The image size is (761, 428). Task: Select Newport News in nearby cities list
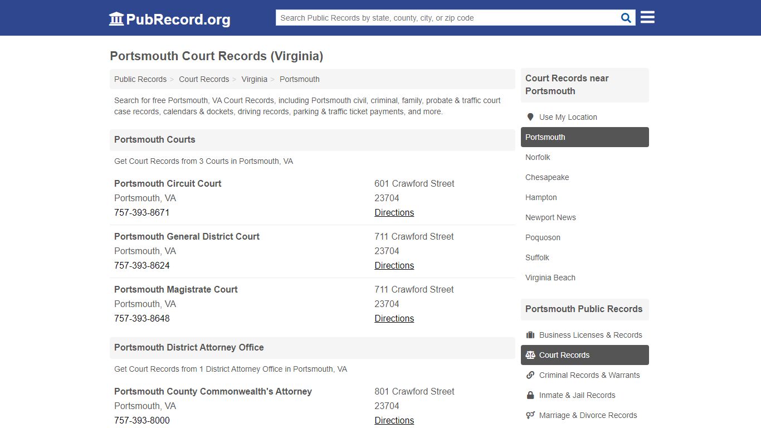585,217
